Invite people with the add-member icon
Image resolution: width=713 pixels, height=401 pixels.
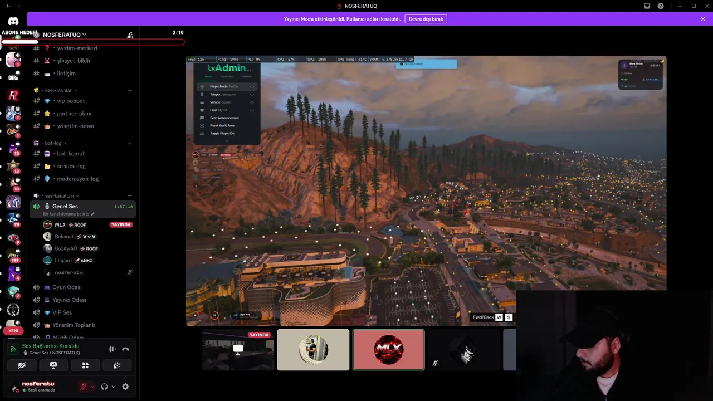pos(130,35)
